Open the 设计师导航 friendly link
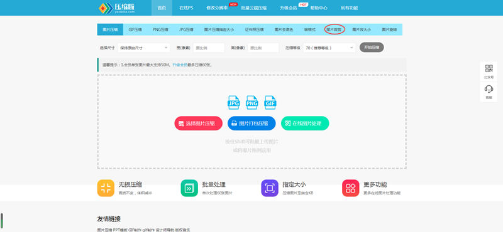The width and height of the screenshot is (503, 232). tap(165, 229)
